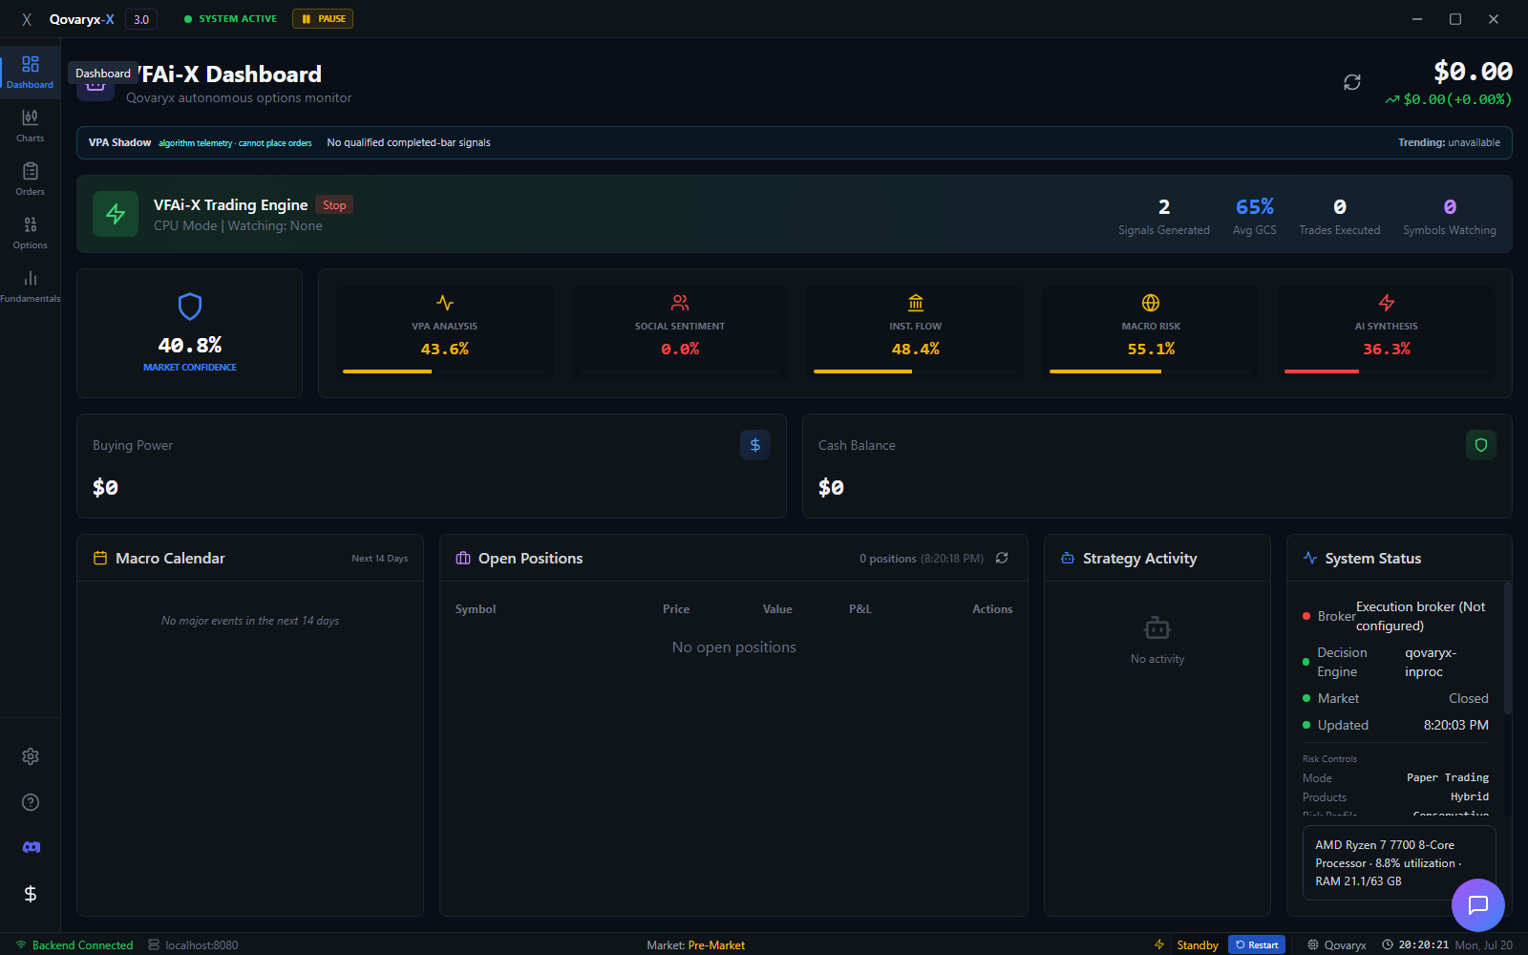Click the 65% Avg GCS stat
The height and width of the screenshot is (955, 1528).
1254,216
